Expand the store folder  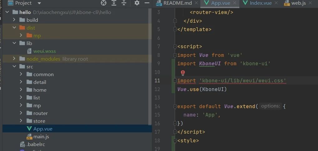tap(21, 121)
